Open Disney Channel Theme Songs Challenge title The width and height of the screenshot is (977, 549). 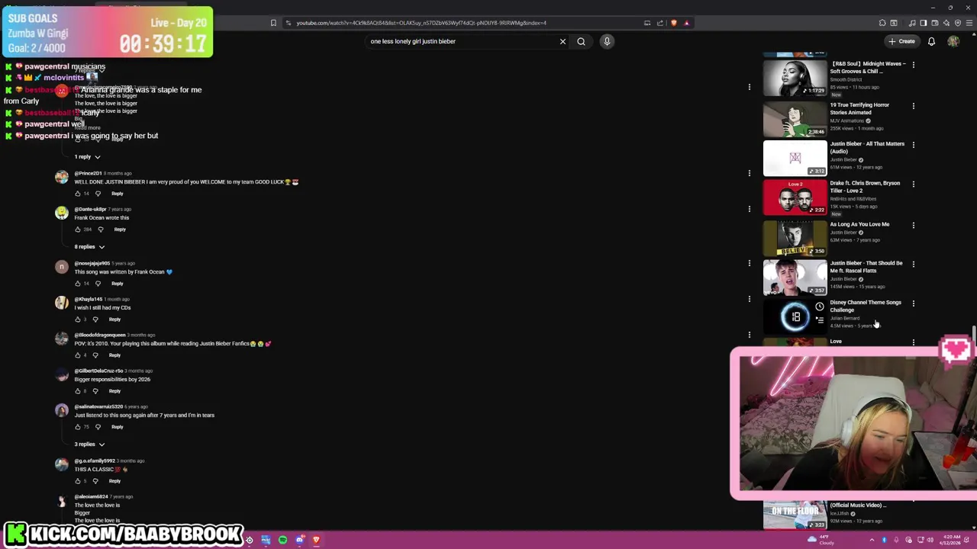click(x=866, y=306)
